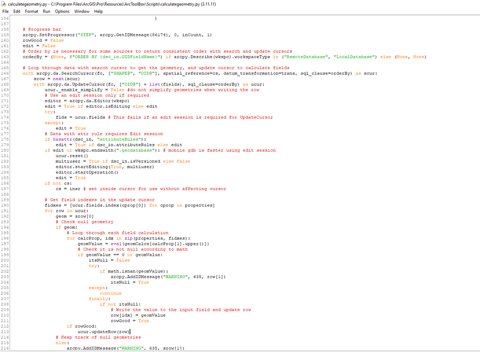Open the Options menu

(x=62, y=12)
